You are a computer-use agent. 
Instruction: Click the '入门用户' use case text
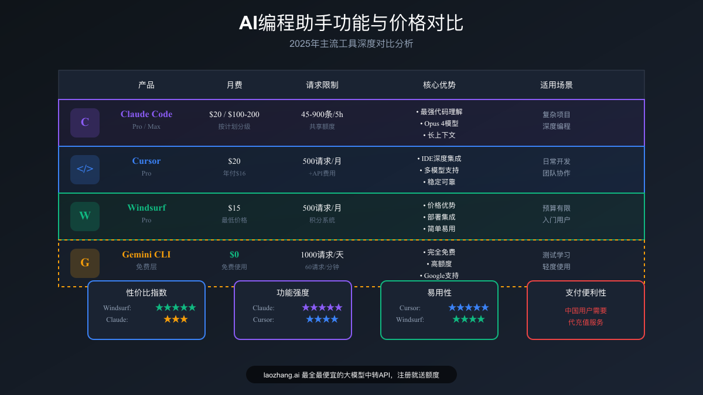[x=557, y=220]
